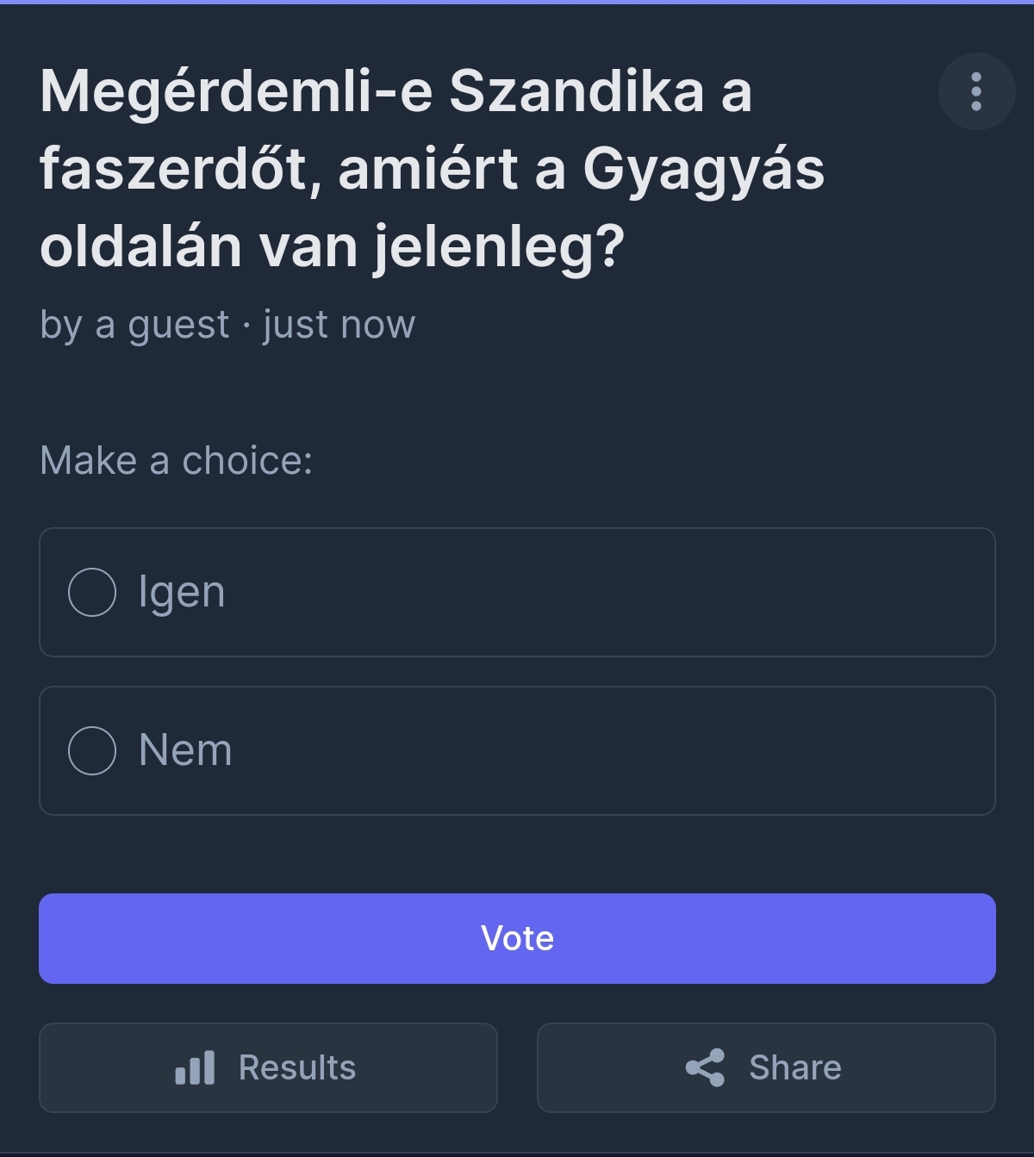1034x1157 pixels.
Task: Click the "just now" timestamp
Action: pyautogui.click(x=339, y=325)
